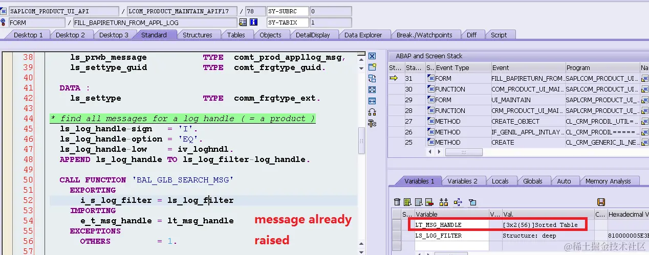This screenshot has height=255, width=649.
Task: Open the tool settings icon below the headset
Action: point(372,123)
